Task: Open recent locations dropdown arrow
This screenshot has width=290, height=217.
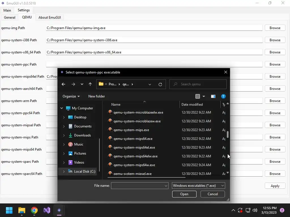Action: coord(82,84)
